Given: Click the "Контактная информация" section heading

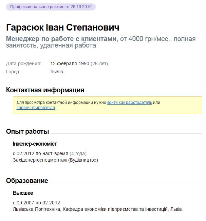Looking at the screenshot, I should pos(45,90).
